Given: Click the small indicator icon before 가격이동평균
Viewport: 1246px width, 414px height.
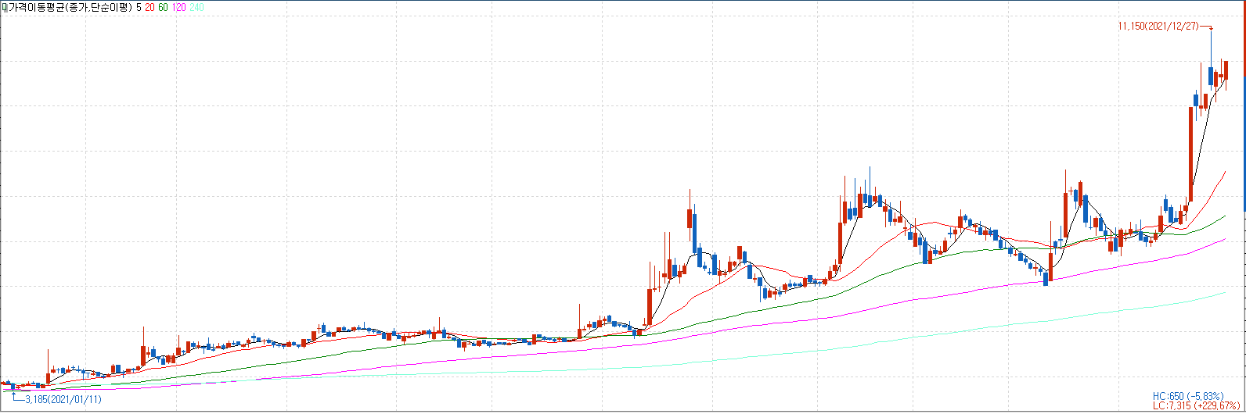Looking at the screenshot, I should tap(4, 7).
